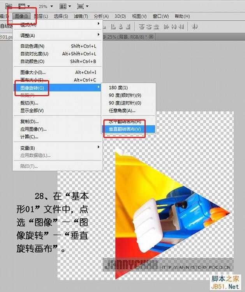Click the Align Left Edges icon

pyautogui.click(x=113, y=27)
